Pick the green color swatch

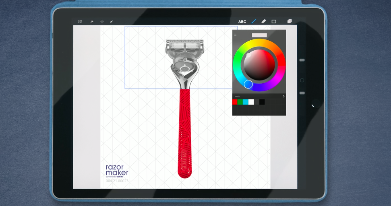point(240,102)
